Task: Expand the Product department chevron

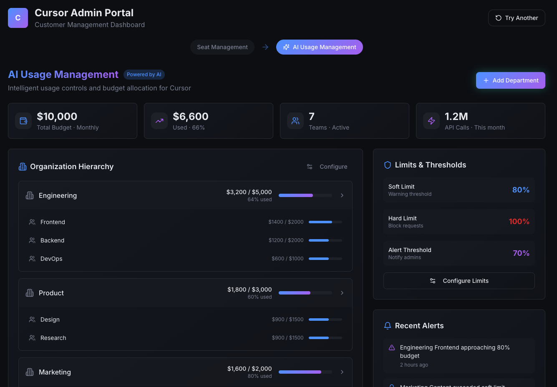Action: click(x=342, y=293)
